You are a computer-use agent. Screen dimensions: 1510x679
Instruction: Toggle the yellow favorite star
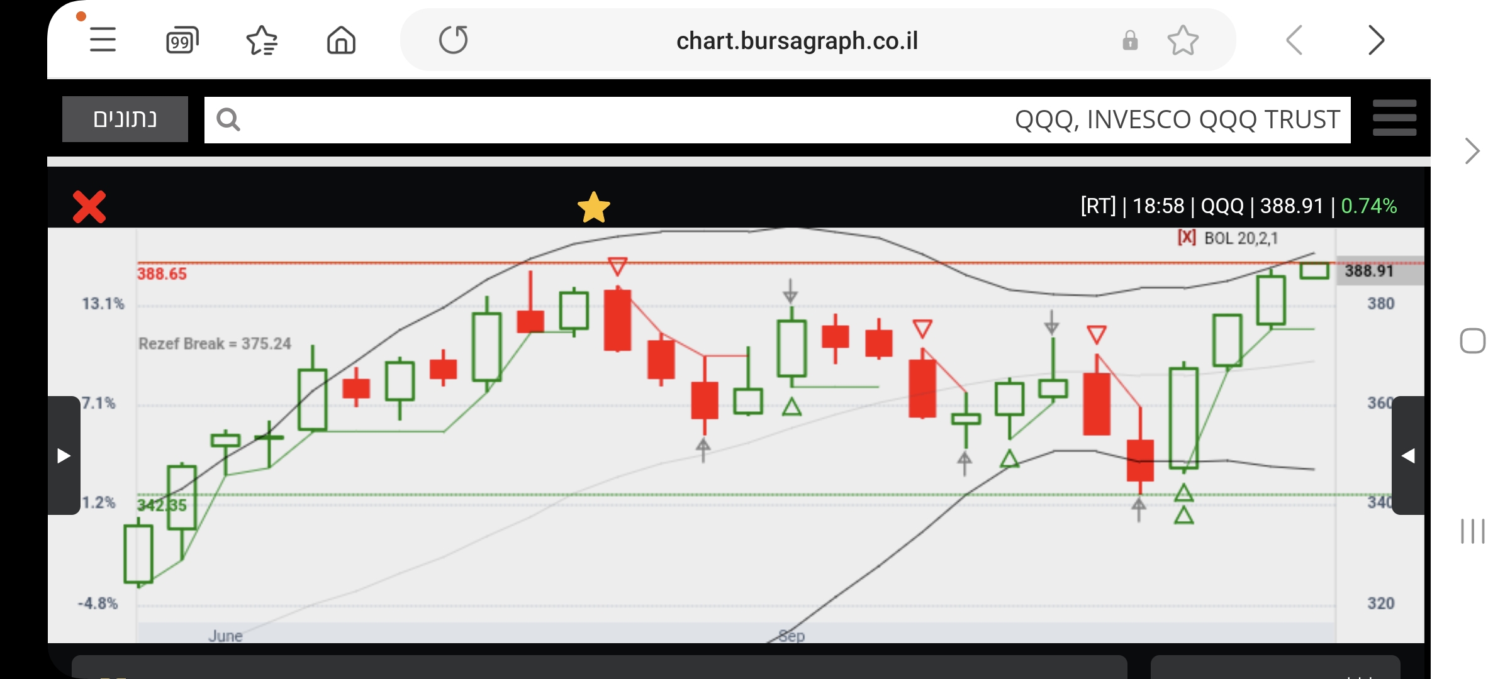pyautogui.click(x=593, y=207)
